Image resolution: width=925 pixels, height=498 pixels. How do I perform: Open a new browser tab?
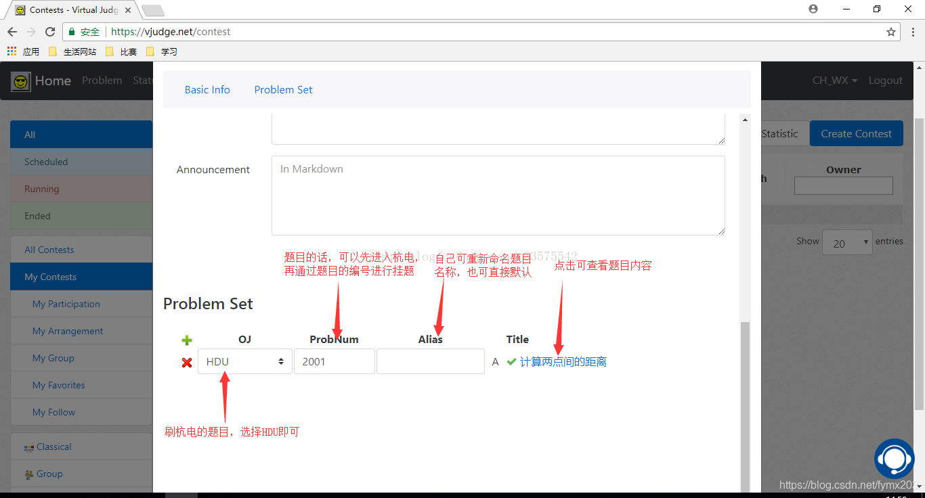[153, 10]
